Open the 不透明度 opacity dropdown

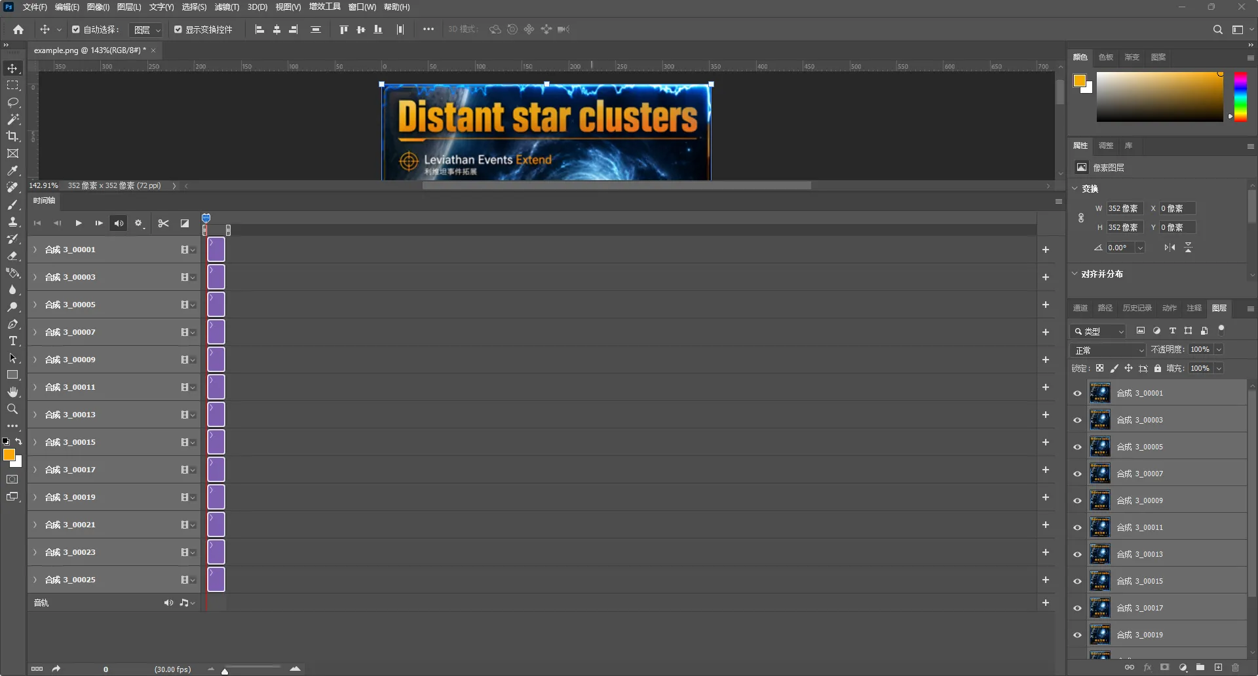coord(1219,350)
